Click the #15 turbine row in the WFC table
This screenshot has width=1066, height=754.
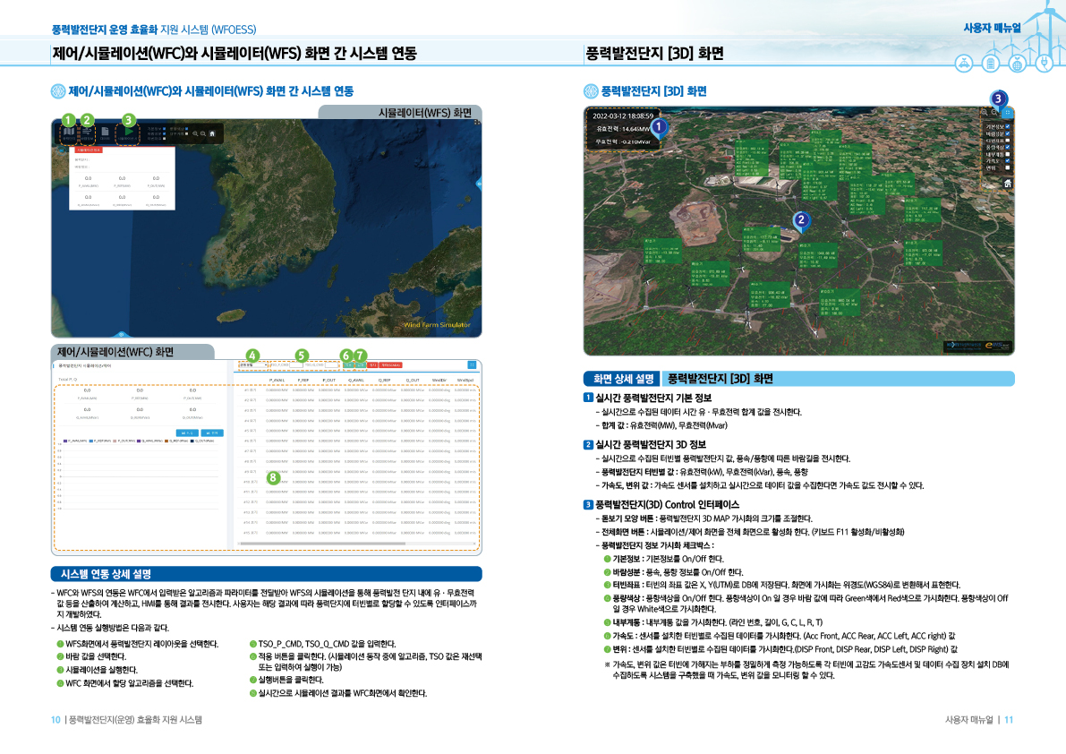(x=358, y=532)
